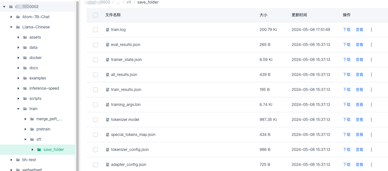Expand the bh-test folder arrow
388x171 pixels.
(x=11, y=160)
